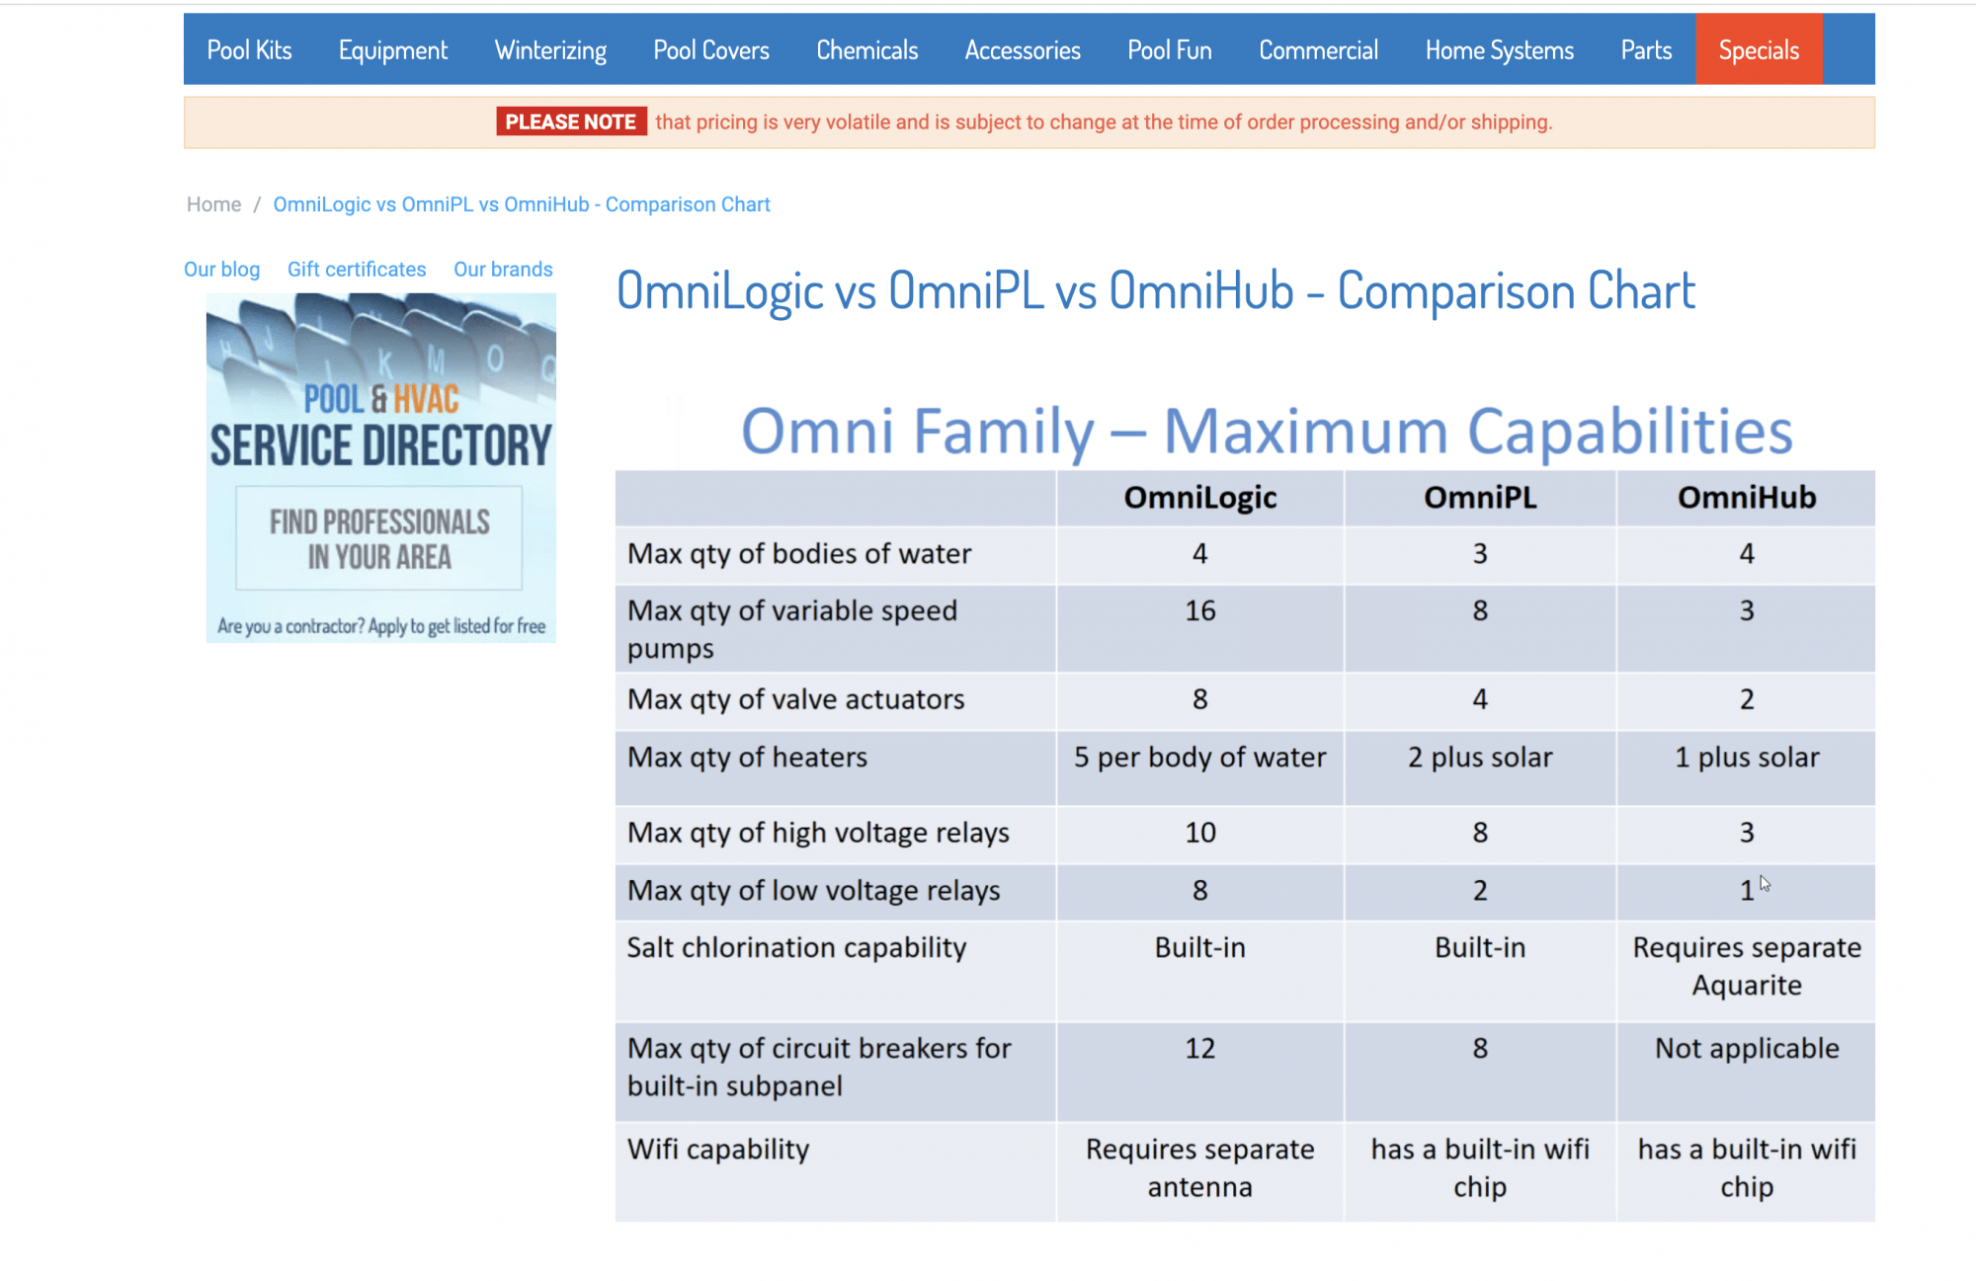Click the OmniLogic column header
The image size is (1976, 1281).
tap(1200, 497)
